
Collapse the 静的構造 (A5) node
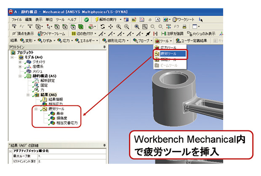[20, 76]
